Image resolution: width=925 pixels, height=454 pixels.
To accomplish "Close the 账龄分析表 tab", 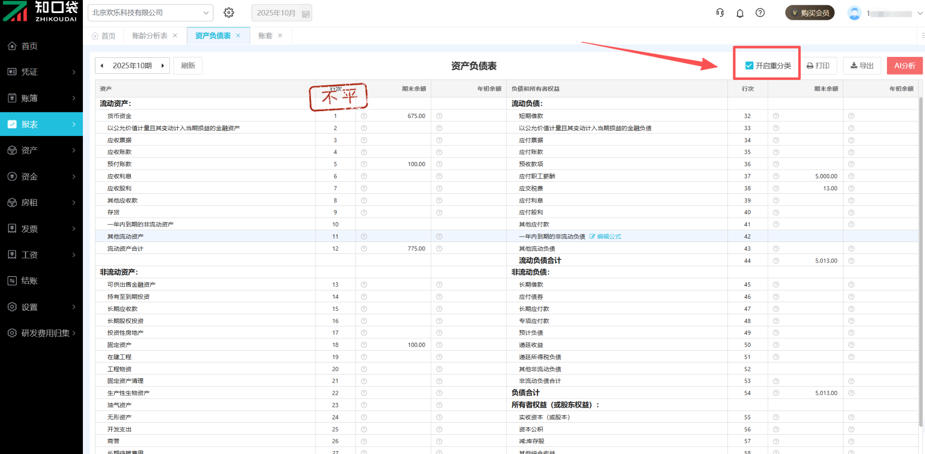I will pyautogui.click(x=175, y=36).
